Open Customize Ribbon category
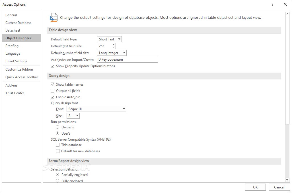 coord(22,69)
